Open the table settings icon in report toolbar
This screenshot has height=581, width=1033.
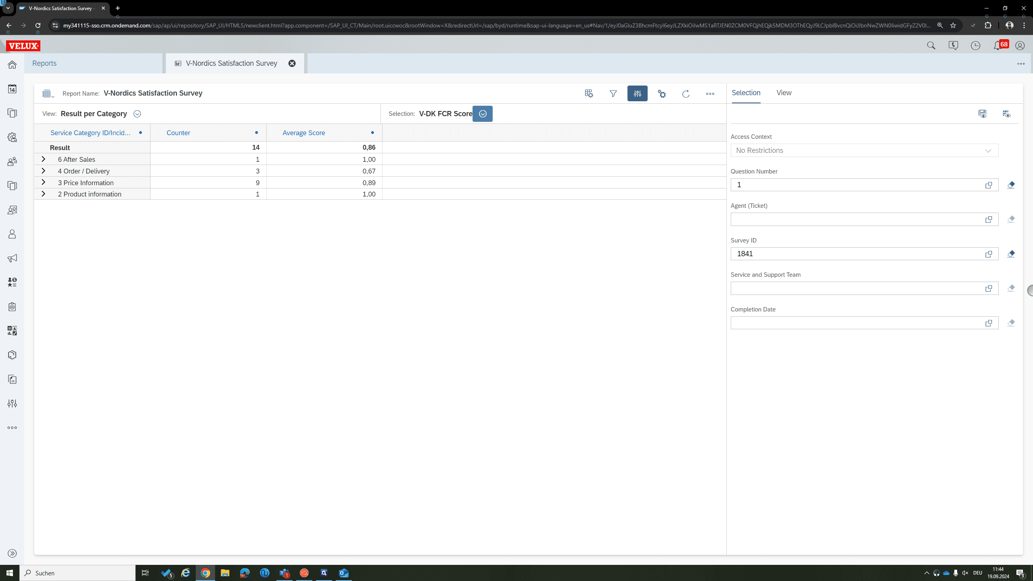(589, 94)
